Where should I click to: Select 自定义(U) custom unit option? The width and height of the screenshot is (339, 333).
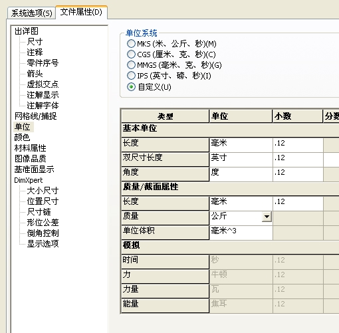[x=131, y=86]
